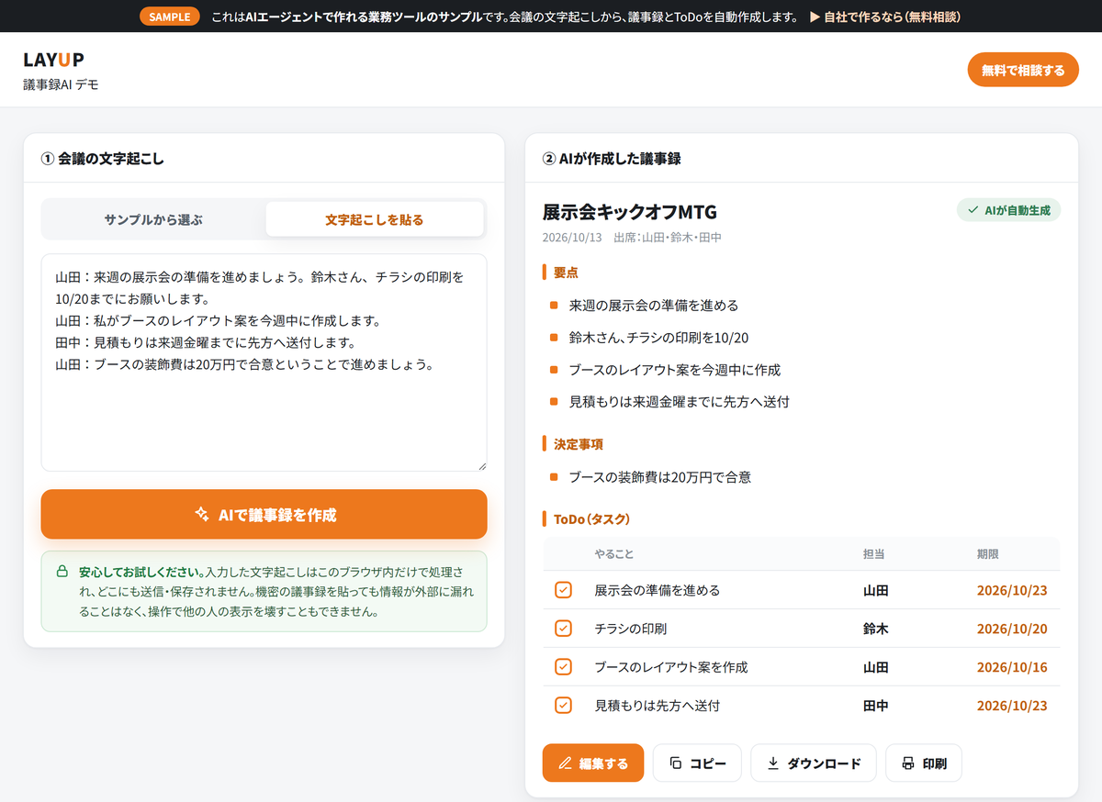This screenshot has height=802, width=1102.
Task: Click the copy icon on コピー
Action: pyautogui.click(x=676, y=763)
